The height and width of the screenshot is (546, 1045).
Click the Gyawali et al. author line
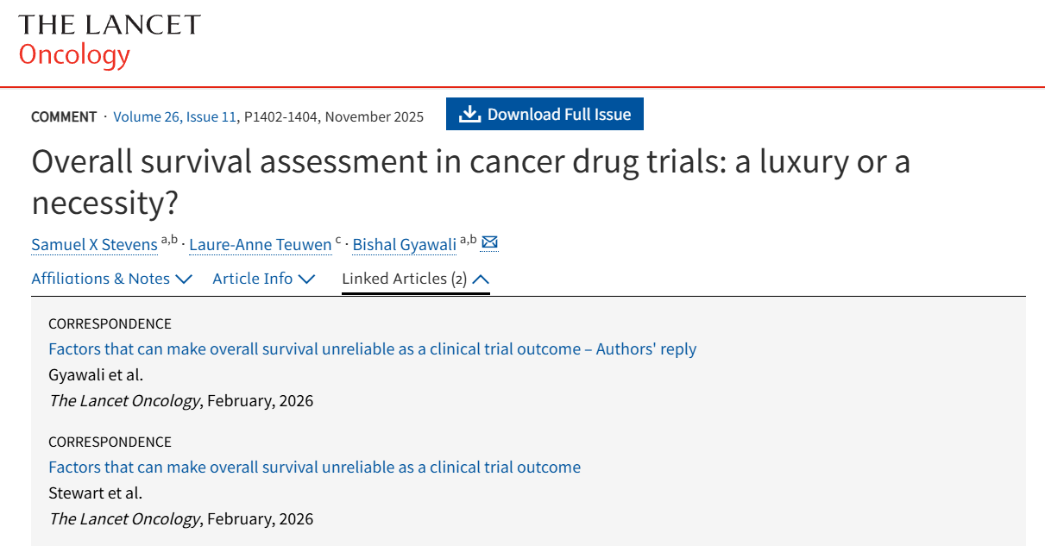tap(96, 375)
